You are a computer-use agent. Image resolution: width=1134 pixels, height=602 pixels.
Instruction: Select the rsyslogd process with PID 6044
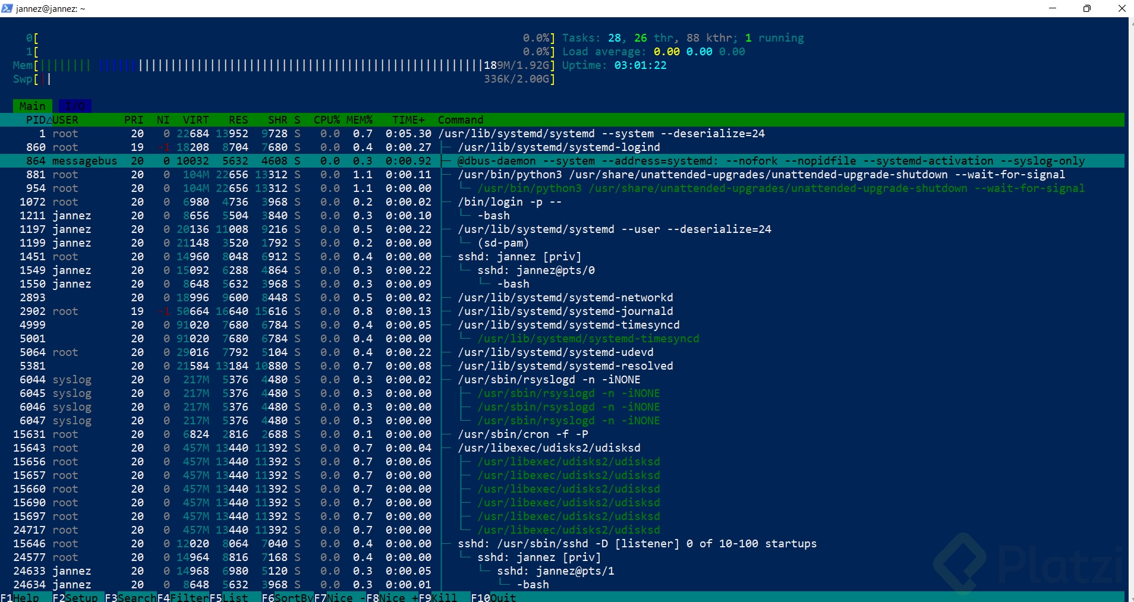[562, 380]
